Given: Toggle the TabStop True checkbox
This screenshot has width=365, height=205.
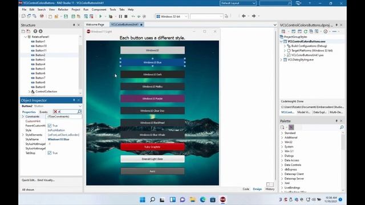Looking at the screenshot, I should click(50, 153).
